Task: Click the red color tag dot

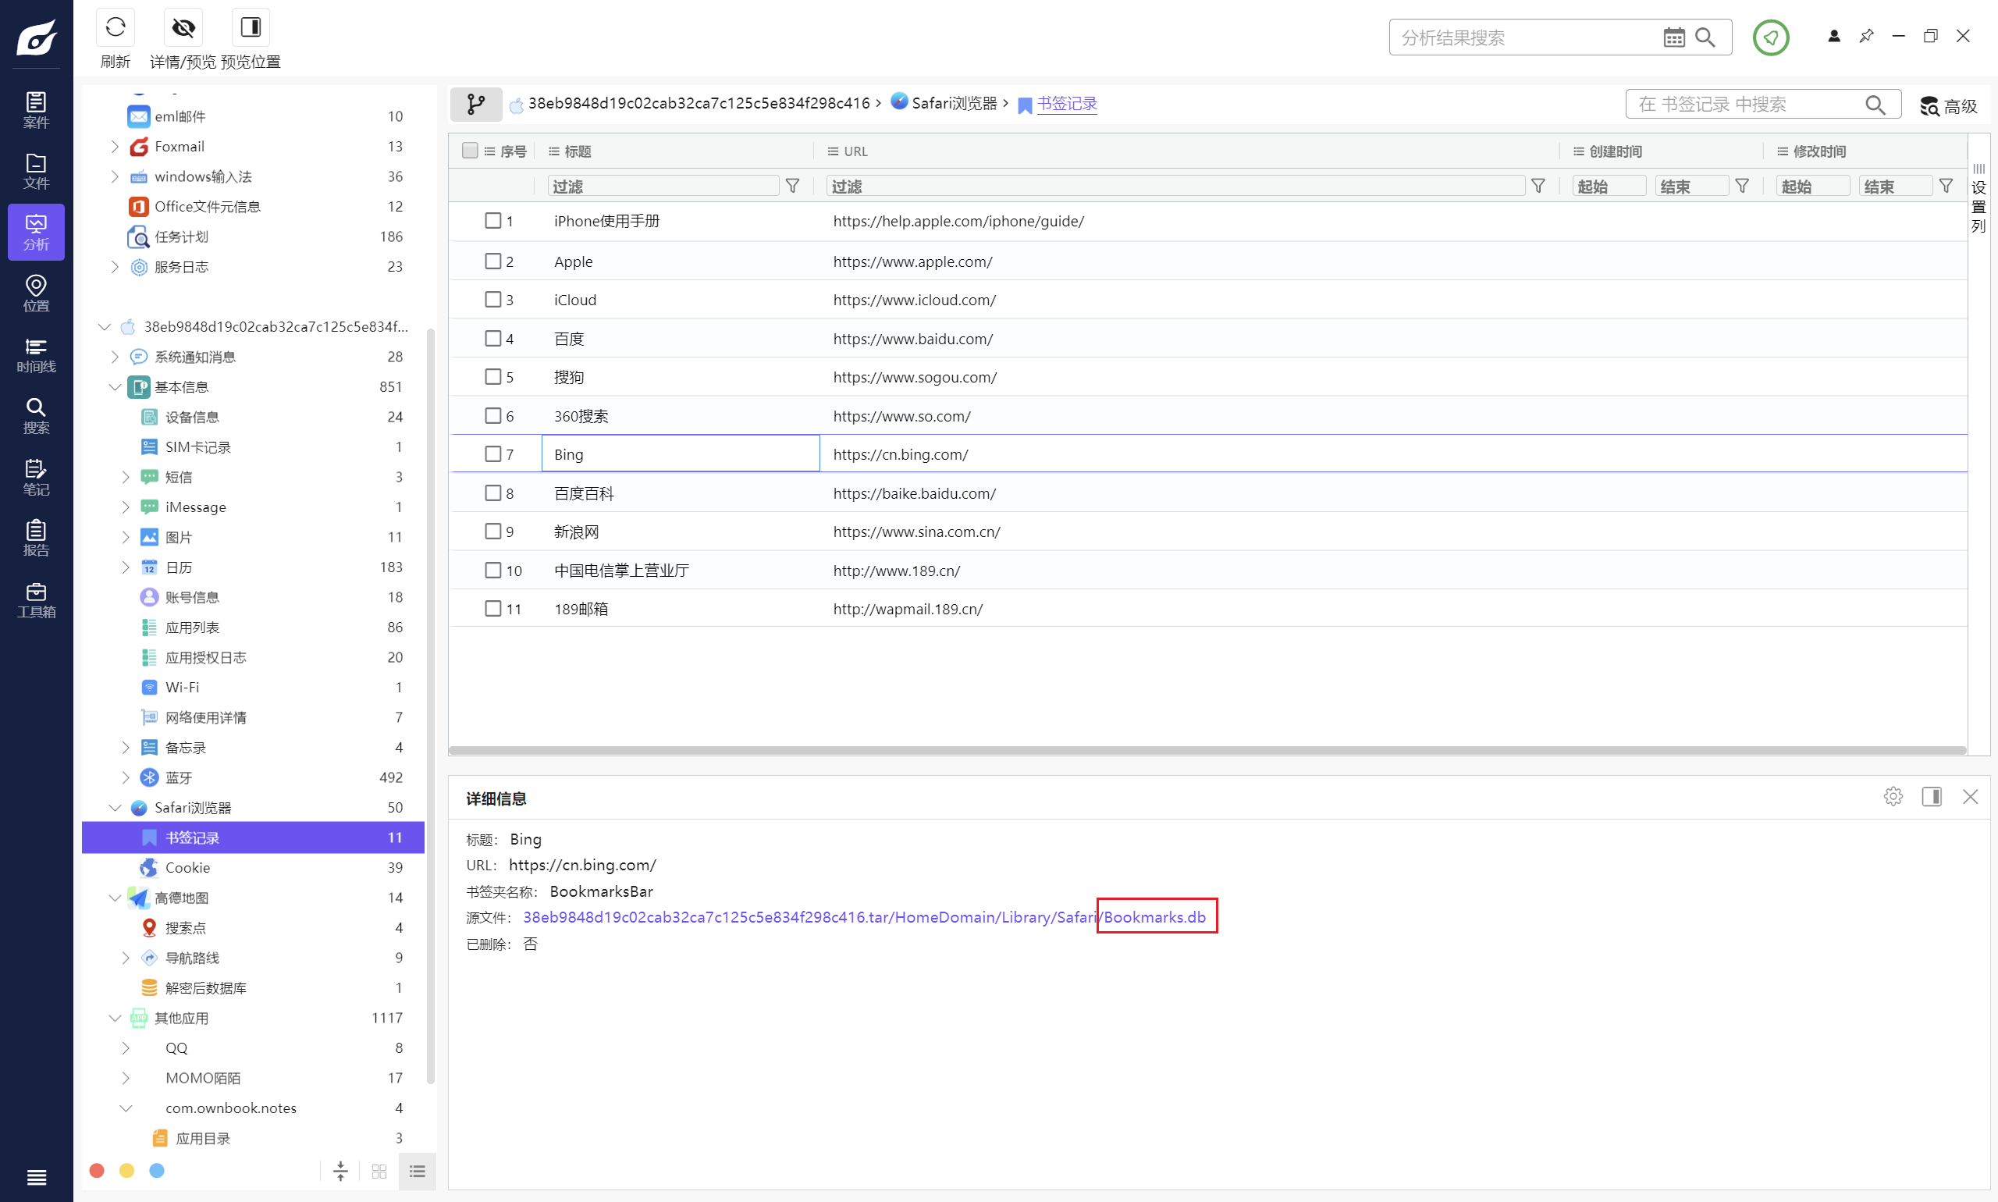Action: (x=96, y=1171)
